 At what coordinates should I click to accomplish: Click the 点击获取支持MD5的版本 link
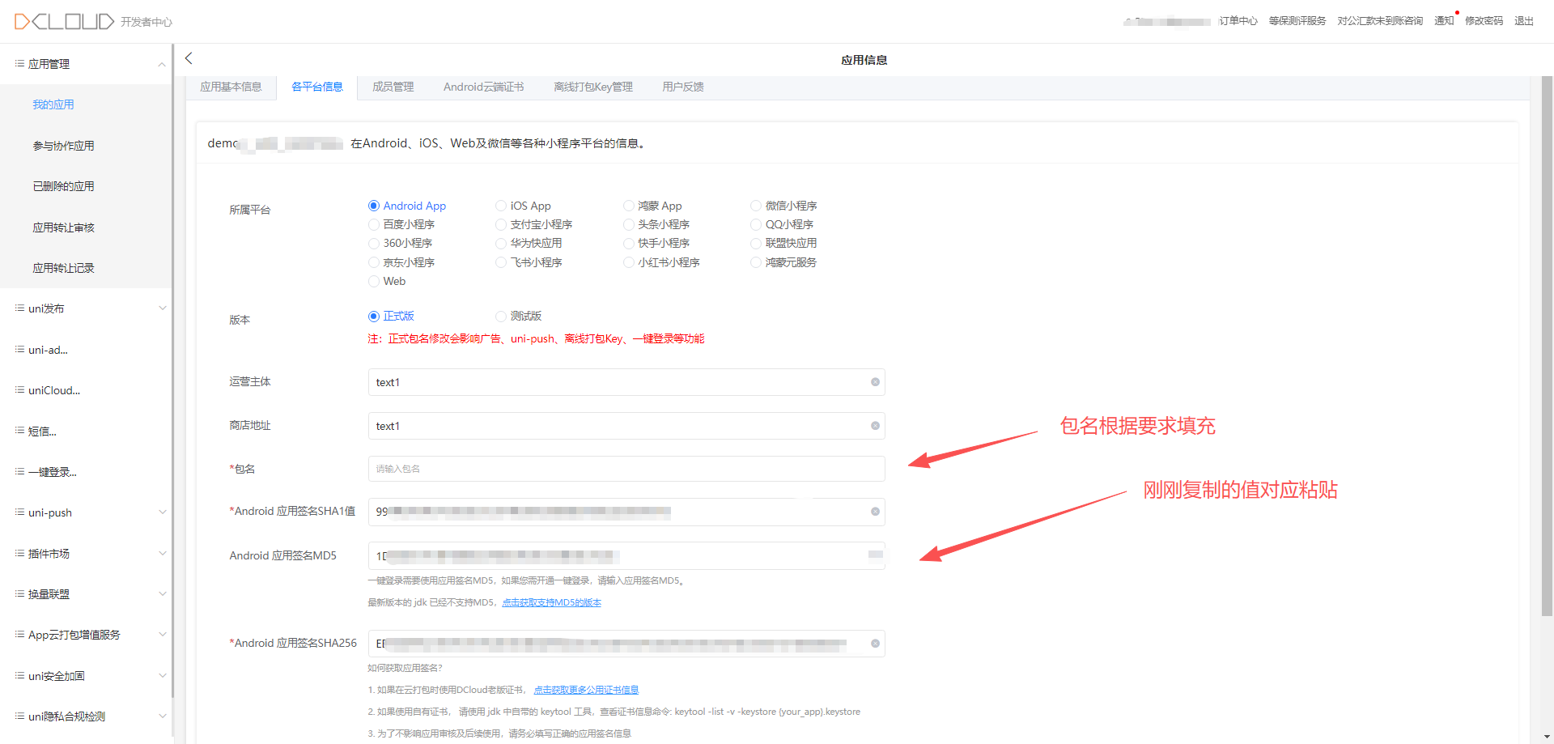(x=551, y=602)
